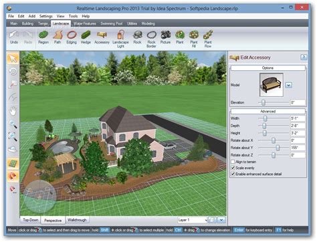Click the Accessory tool icon
Screen dimensions: 317x242
pyautogui.click(x=102, y=37)
